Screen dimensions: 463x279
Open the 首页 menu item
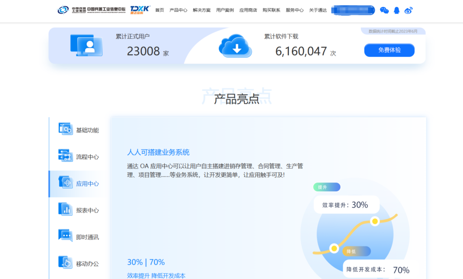point(159,9)
